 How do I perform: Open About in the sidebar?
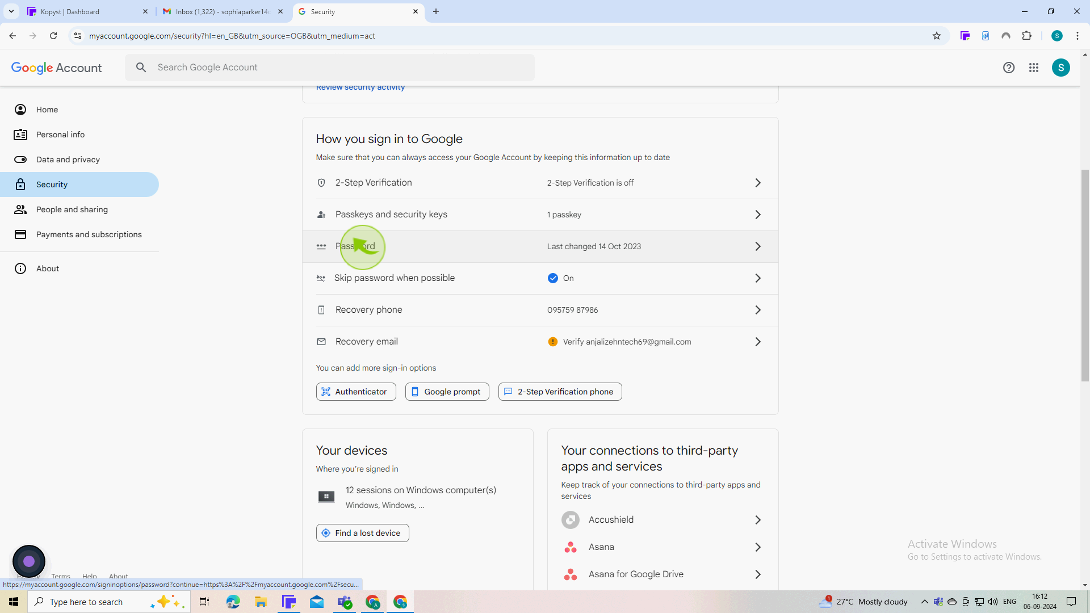[x=79, y=268]
